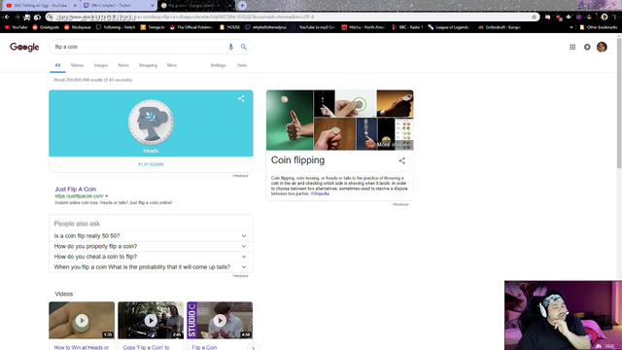This screenshot has height=350, width=622.
Task: Close the Twitch browser tab
Action: (x=153, y=6)
